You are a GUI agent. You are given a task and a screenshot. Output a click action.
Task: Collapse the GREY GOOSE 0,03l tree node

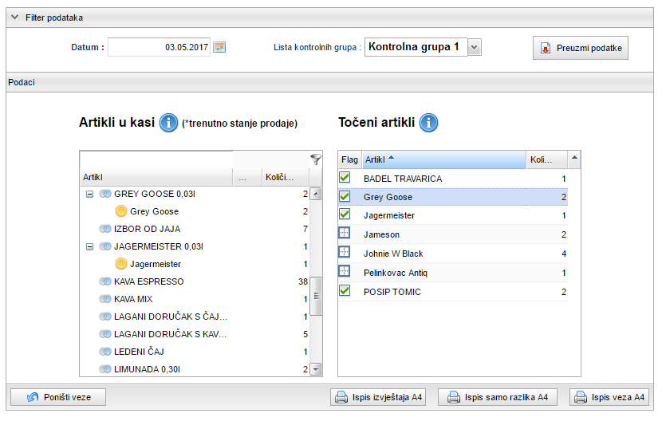(x=89, y=194)
